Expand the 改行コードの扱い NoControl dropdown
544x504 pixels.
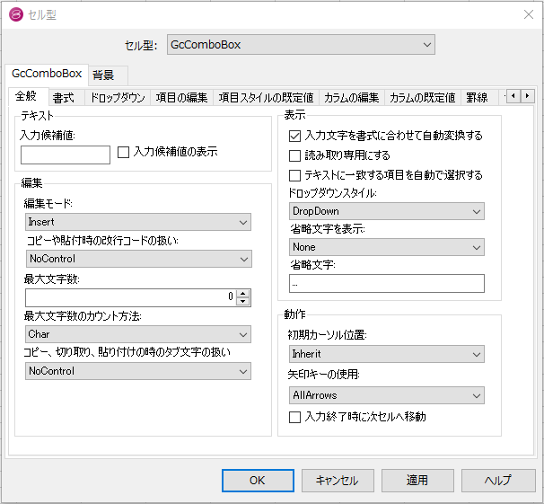tap(139, 259)
